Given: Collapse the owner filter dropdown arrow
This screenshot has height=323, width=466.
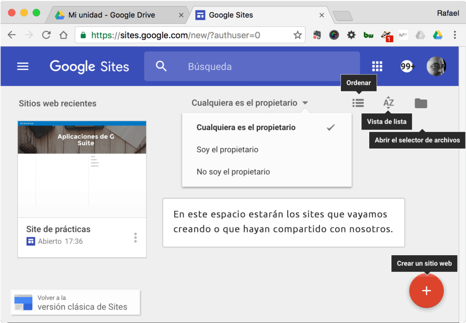Looking at the screenshot, I should (305, 103).
